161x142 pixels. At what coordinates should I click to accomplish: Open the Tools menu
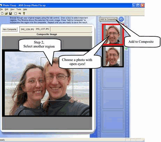click(x=19, y=9)
